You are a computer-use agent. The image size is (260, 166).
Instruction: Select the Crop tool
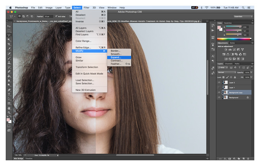click(9, 44)
